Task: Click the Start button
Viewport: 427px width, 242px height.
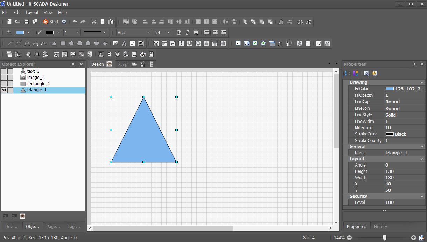Action: click(51, 22)
